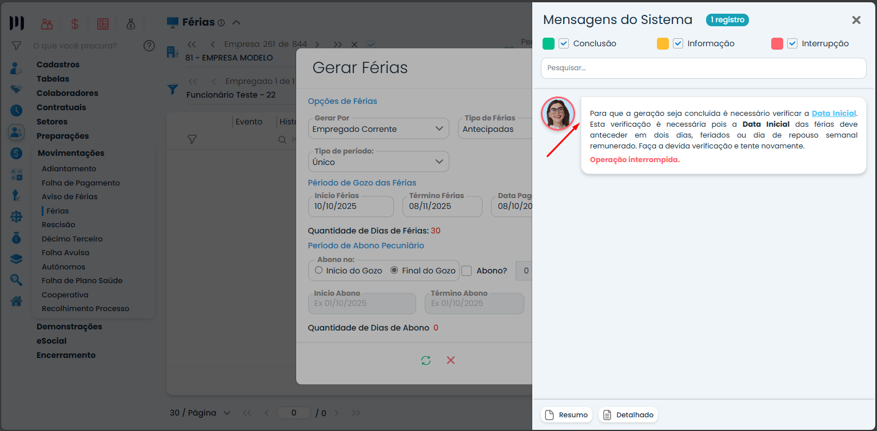Viewport: 877px width, 431px height.
Task: Select the clock icon in the left sidebar
Action: click(16, 111)
